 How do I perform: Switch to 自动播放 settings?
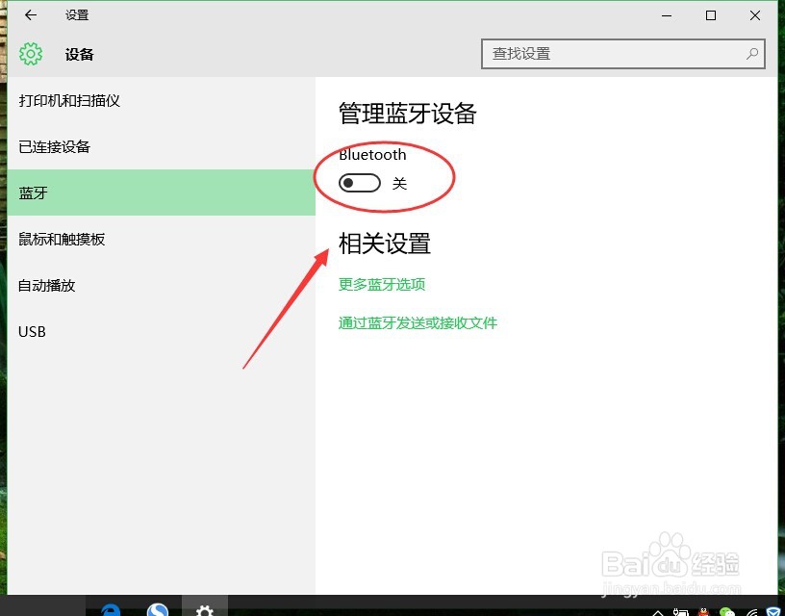click(162, 286)
